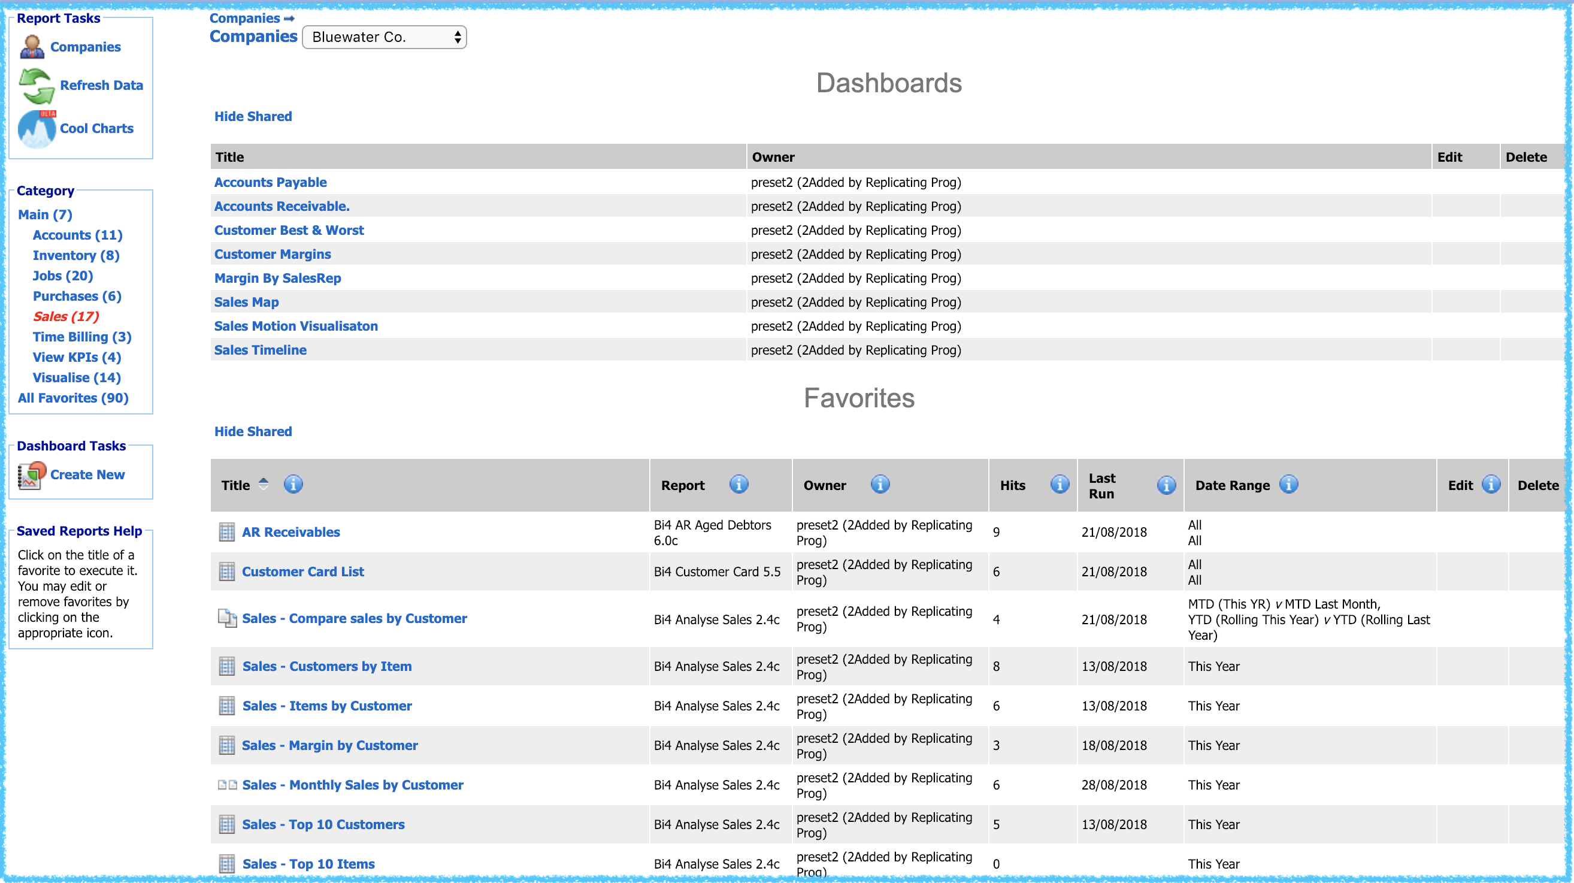Click the document icon for Compare sales by Customer
The width and height of the screenshot is (1574, 883).
click(x=228, y=618)
